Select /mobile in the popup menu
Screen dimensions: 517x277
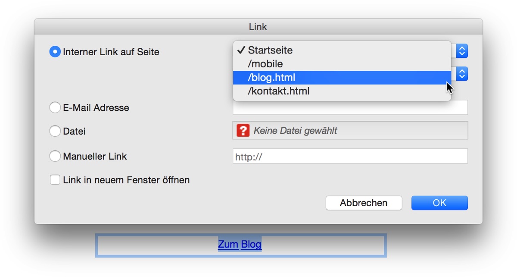(x=265, y=64)
